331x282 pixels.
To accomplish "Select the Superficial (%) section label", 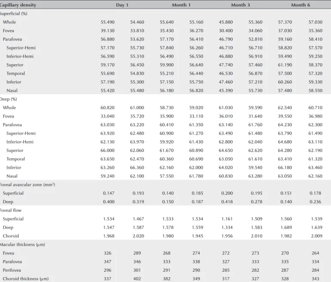I will pyautogui.click(x=13, y=13).
